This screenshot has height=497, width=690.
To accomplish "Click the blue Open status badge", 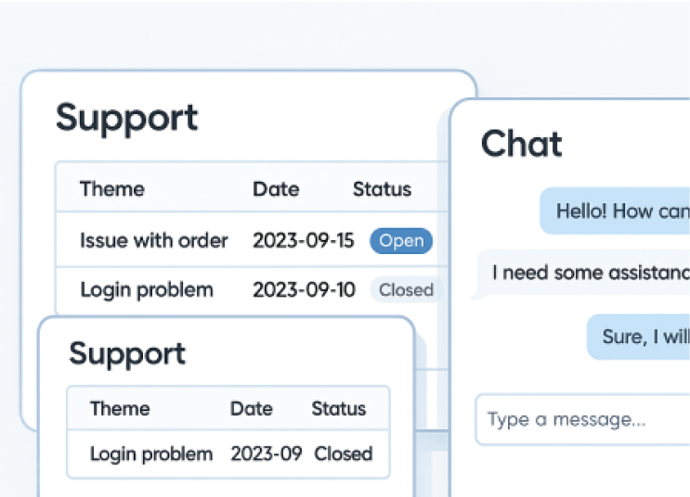I will 401,241.
